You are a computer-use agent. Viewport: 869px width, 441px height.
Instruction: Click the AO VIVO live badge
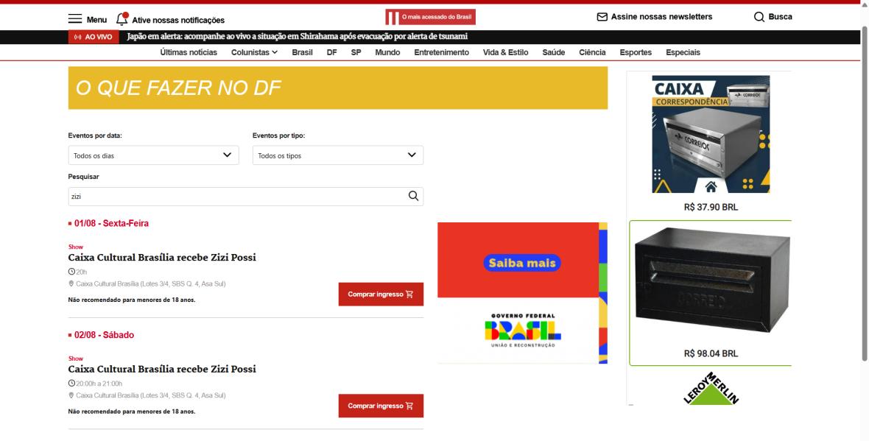pos(93,37)
